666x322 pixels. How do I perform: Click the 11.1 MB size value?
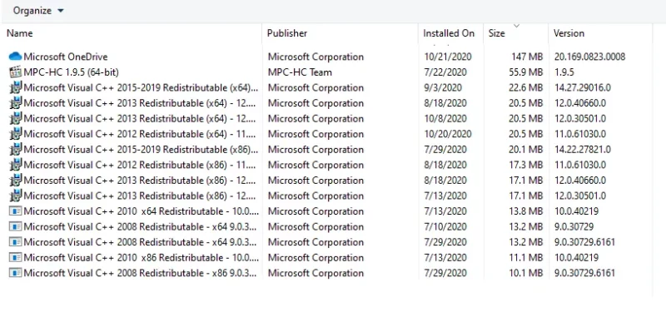pyautogui.click(x=526, y=257)
